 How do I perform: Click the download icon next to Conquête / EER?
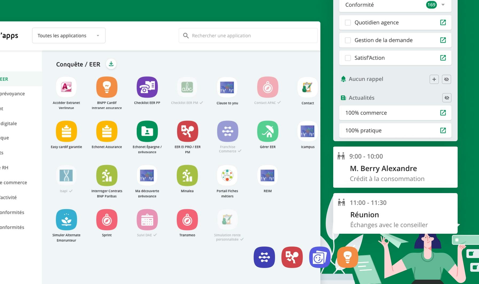(111, 64)
